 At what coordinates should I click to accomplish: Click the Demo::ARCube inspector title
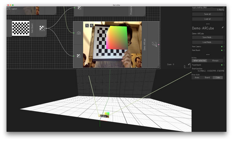(203, 28)
